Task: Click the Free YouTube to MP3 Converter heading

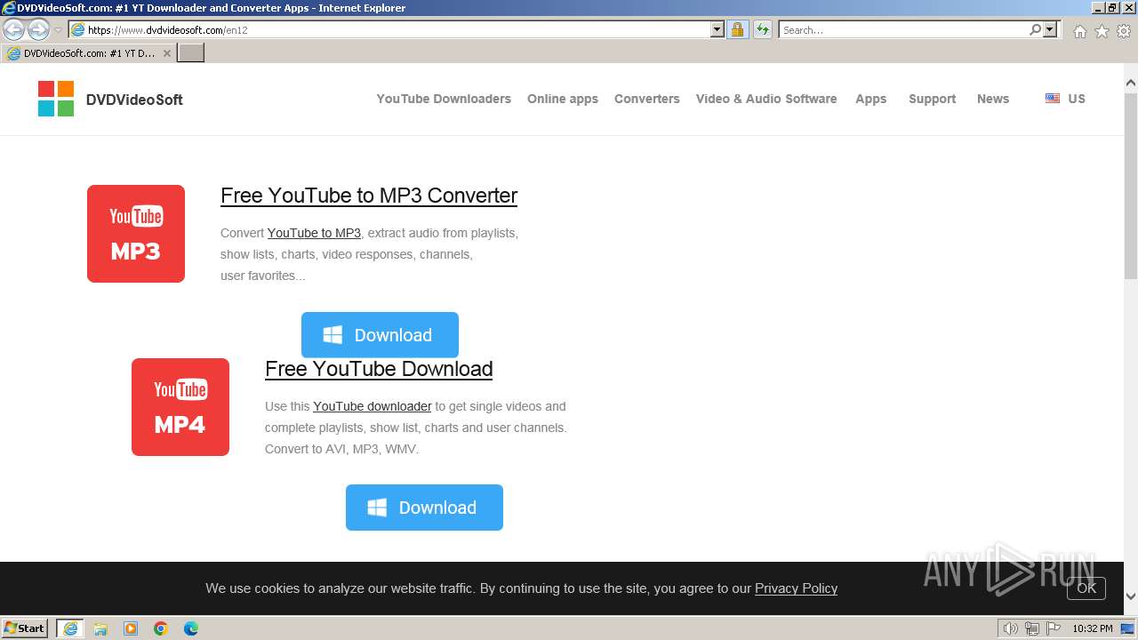Action: click(369, 196)
